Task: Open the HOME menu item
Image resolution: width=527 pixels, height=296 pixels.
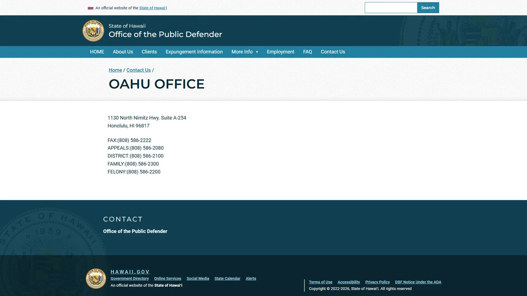Action: (97, 52)
